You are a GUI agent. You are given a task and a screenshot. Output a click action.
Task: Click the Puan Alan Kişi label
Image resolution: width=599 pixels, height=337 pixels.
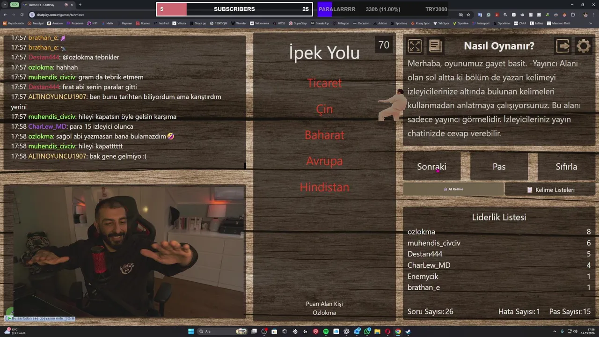pos(324,304)
